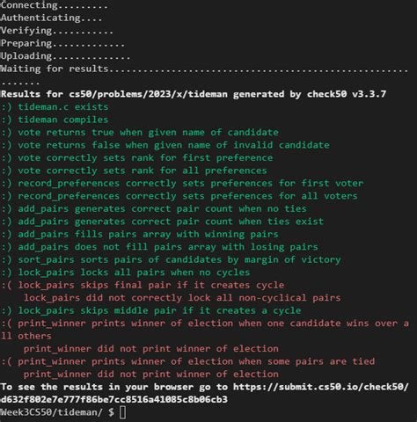The width and height of the screenshot is (417, 422).
Task: Click 'lock_pairs skips middle pair' passing line
Action: [151, 310]
